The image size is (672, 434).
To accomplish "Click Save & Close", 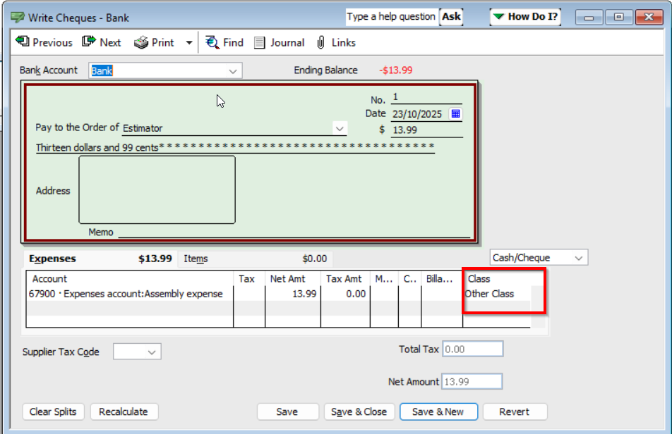I will (359, 411).
